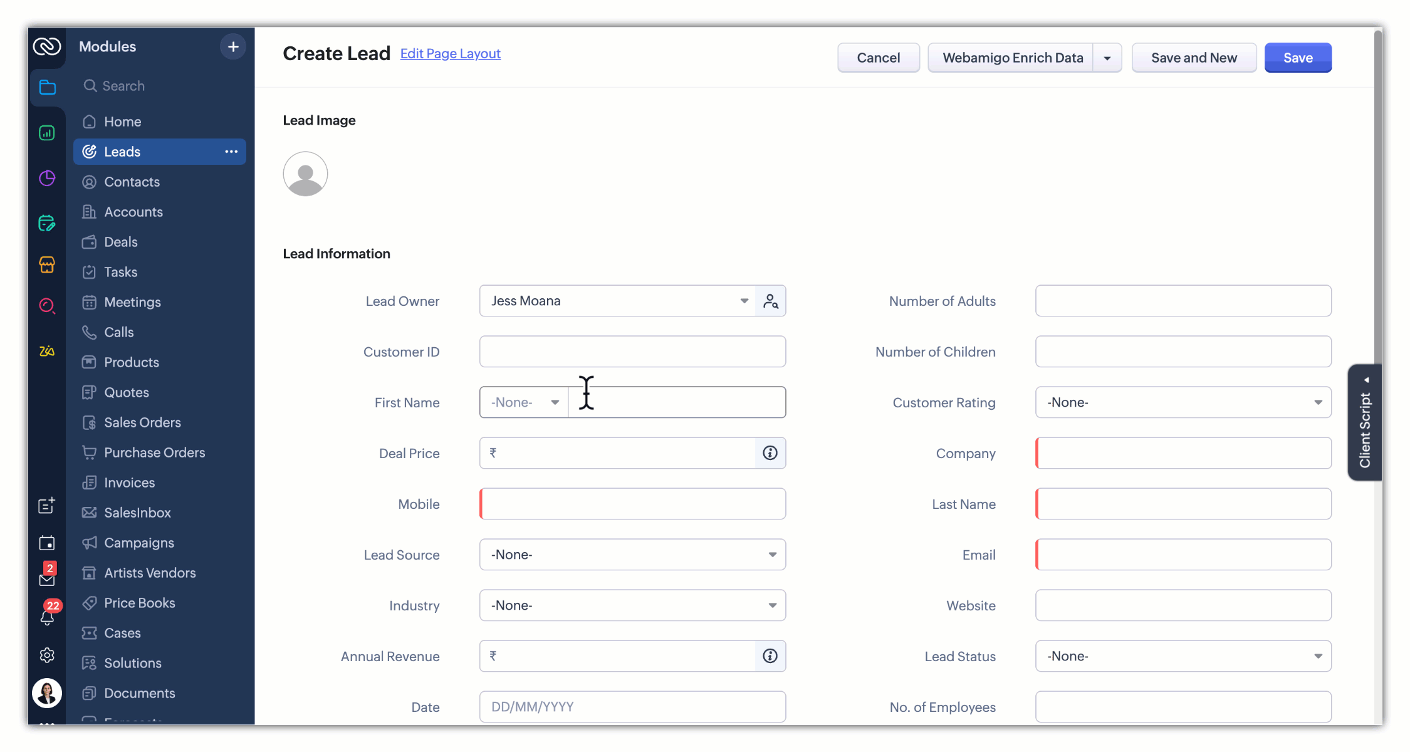Click the lead image avatar placeholder
Viewport: 1410px width, 752px height.
click(305, 174)
